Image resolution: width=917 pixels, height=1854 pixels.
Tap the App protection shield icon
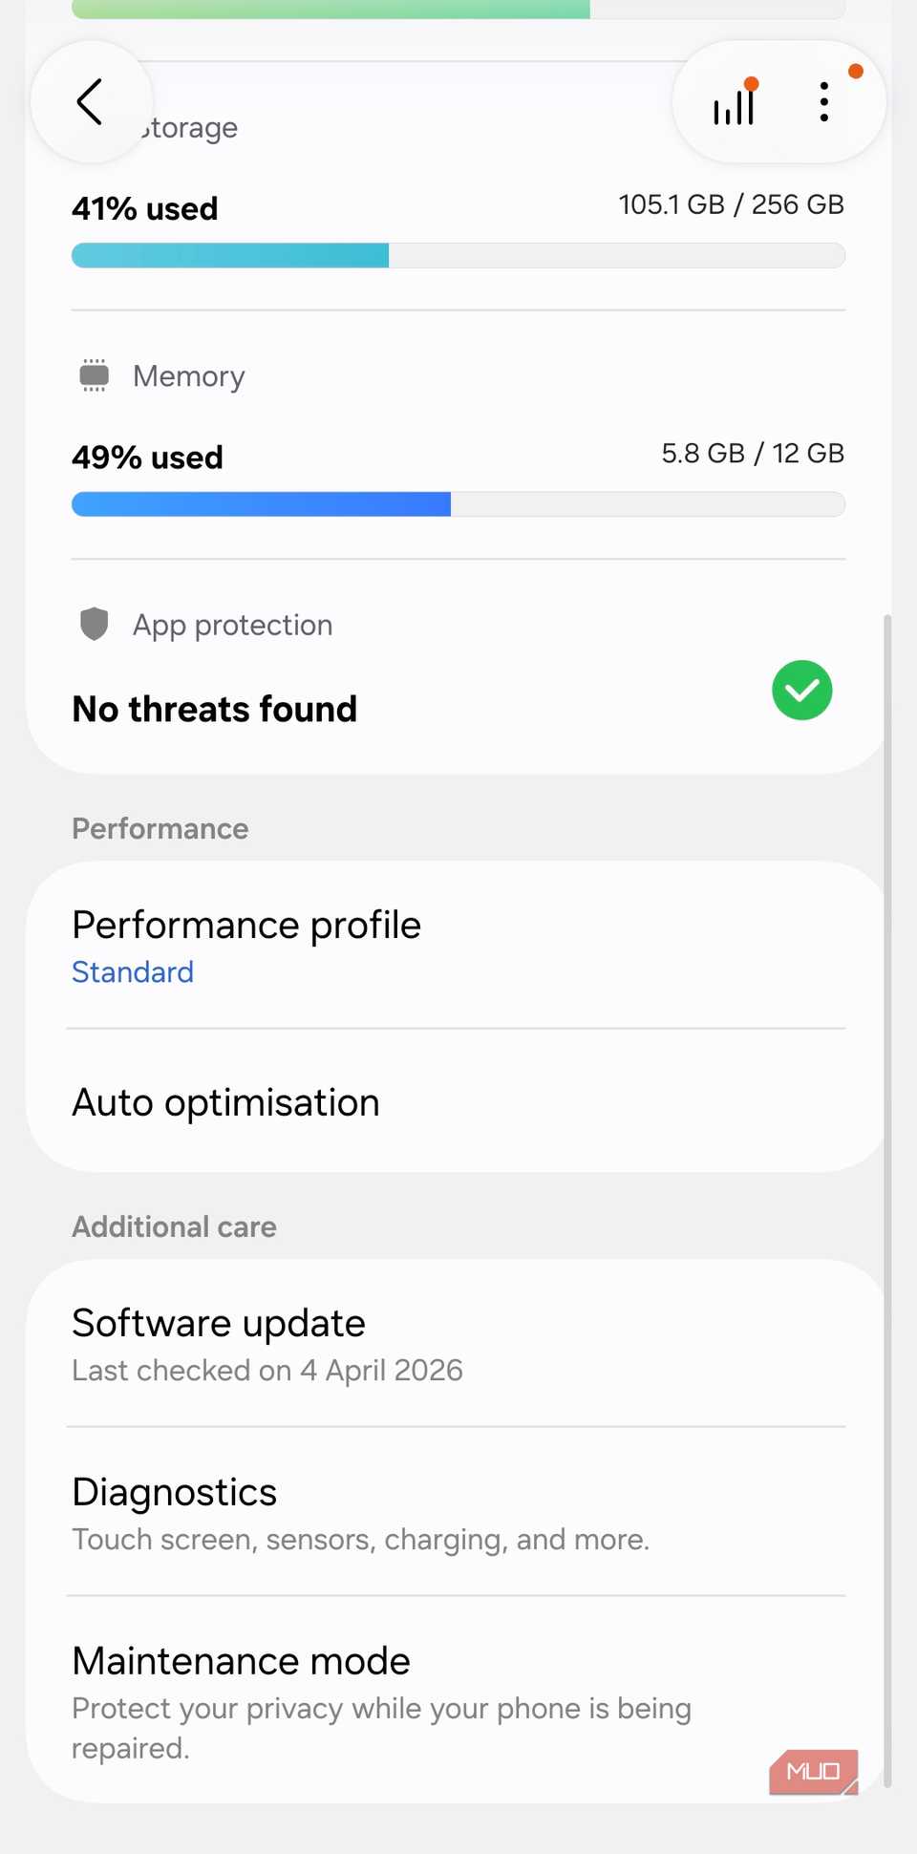94,624
